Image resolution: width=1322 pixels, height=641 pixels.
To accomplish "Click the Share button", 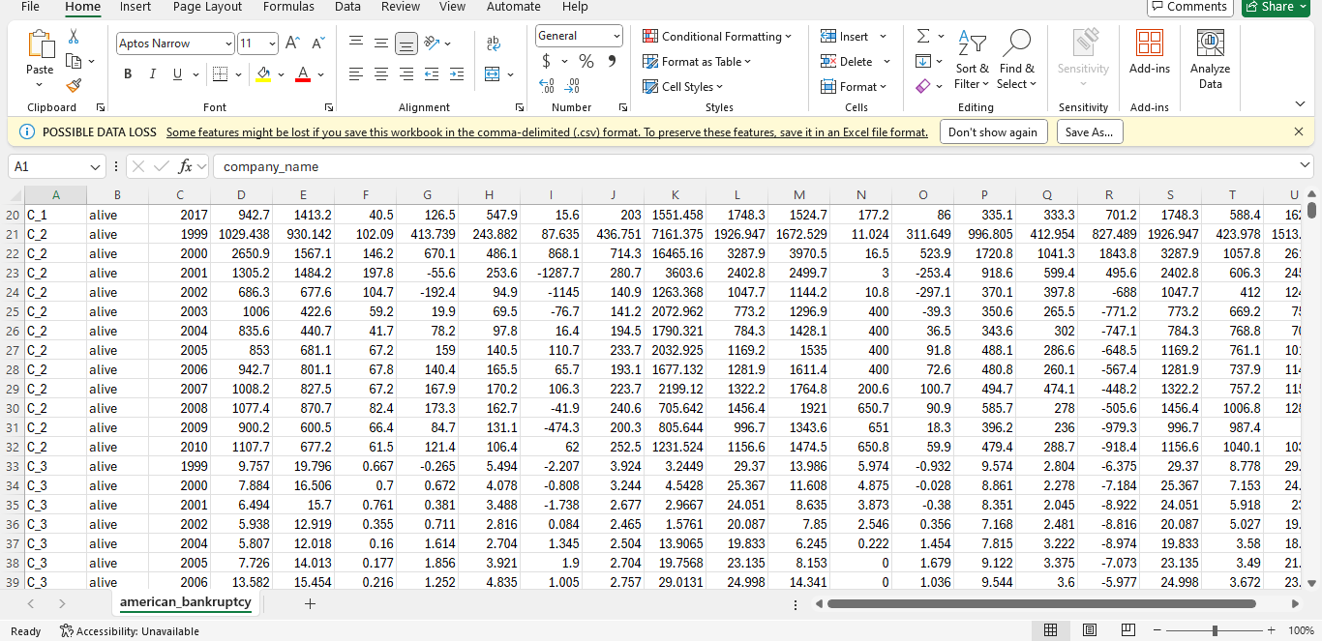I will tap(1277, 7).
